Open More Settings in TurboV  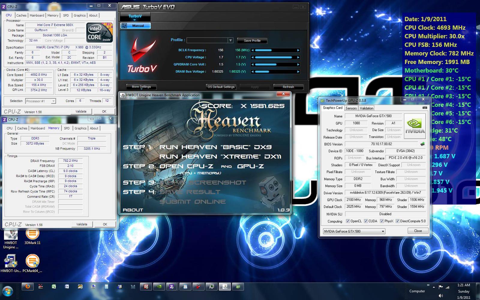click(141, 87)
